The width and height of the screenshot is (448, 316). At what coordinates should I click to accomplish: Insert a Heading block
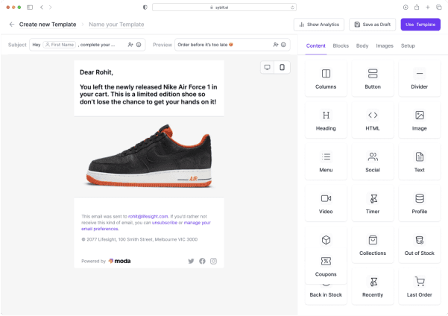pyautogui.click(x=326, y=120)
